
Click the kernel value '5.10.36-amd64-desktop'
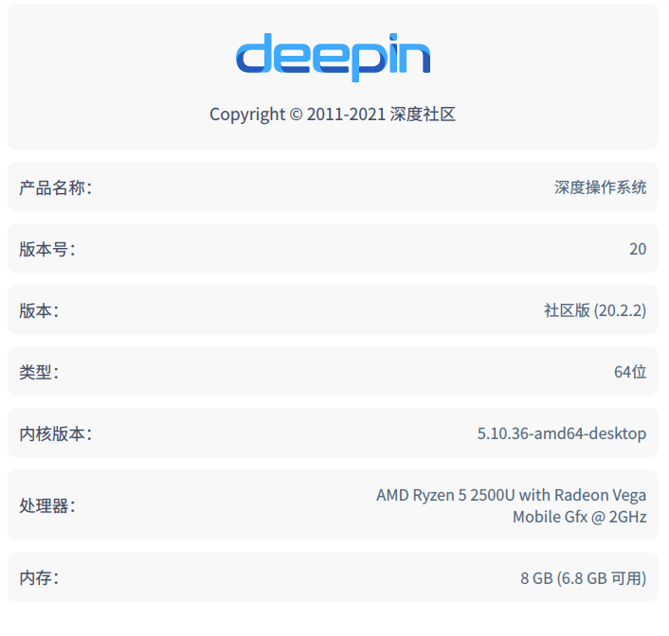562,434
